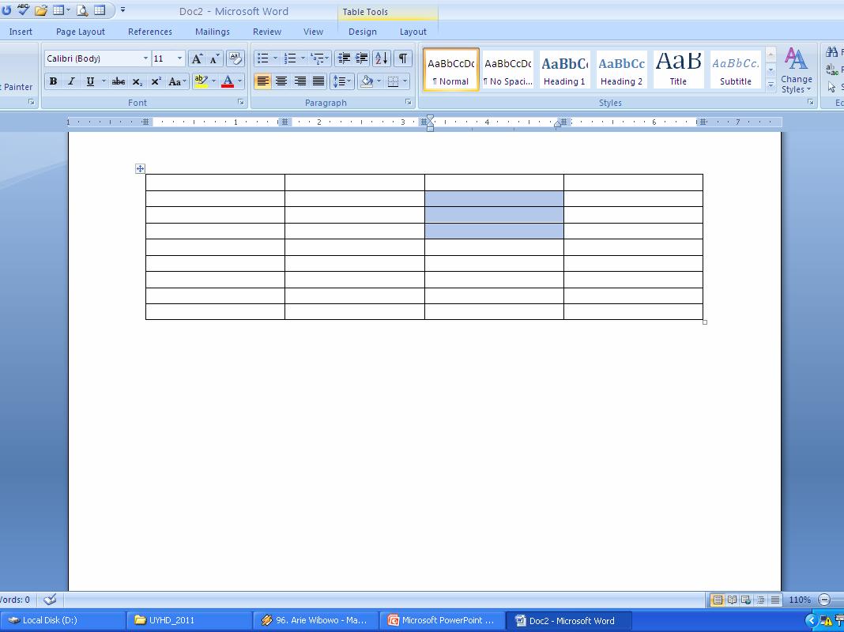Apply the red font color
Screen dimensions: 844x632
228,81
